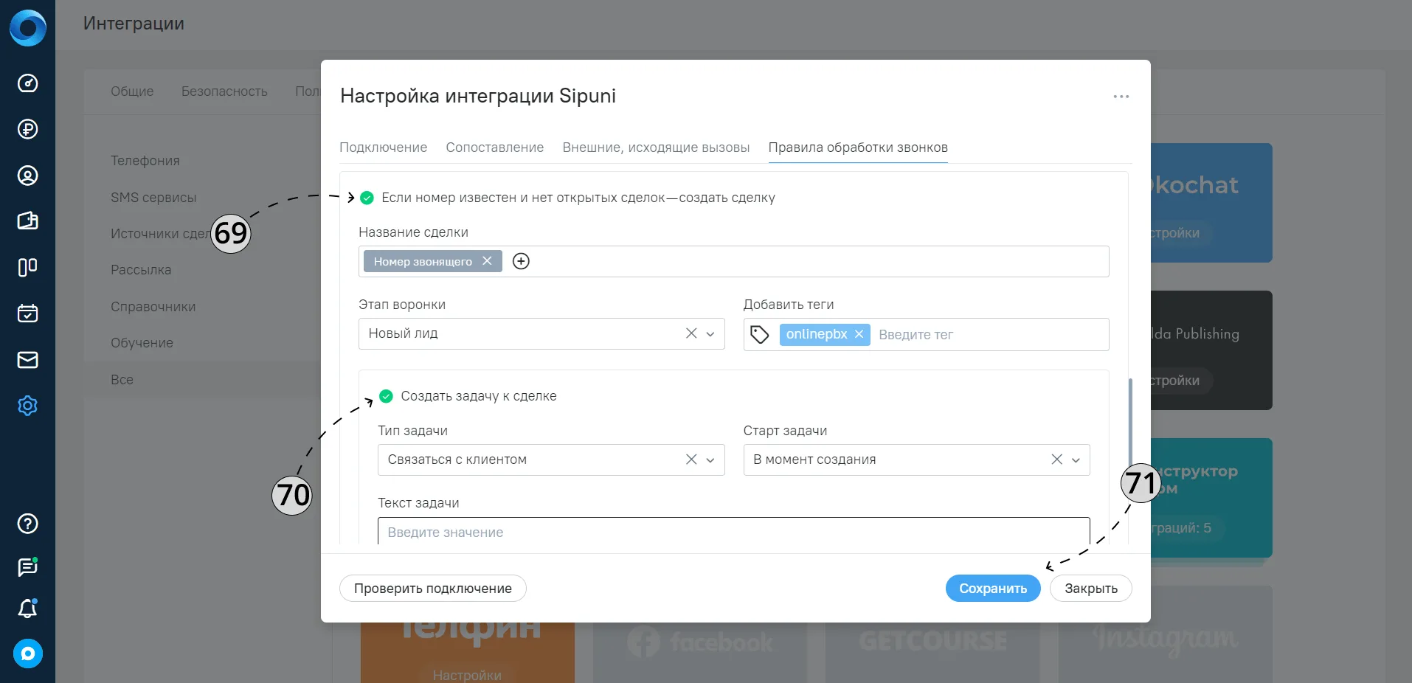
Task: Click the tag icon in 'Добавить теги'
Action: 760,335
